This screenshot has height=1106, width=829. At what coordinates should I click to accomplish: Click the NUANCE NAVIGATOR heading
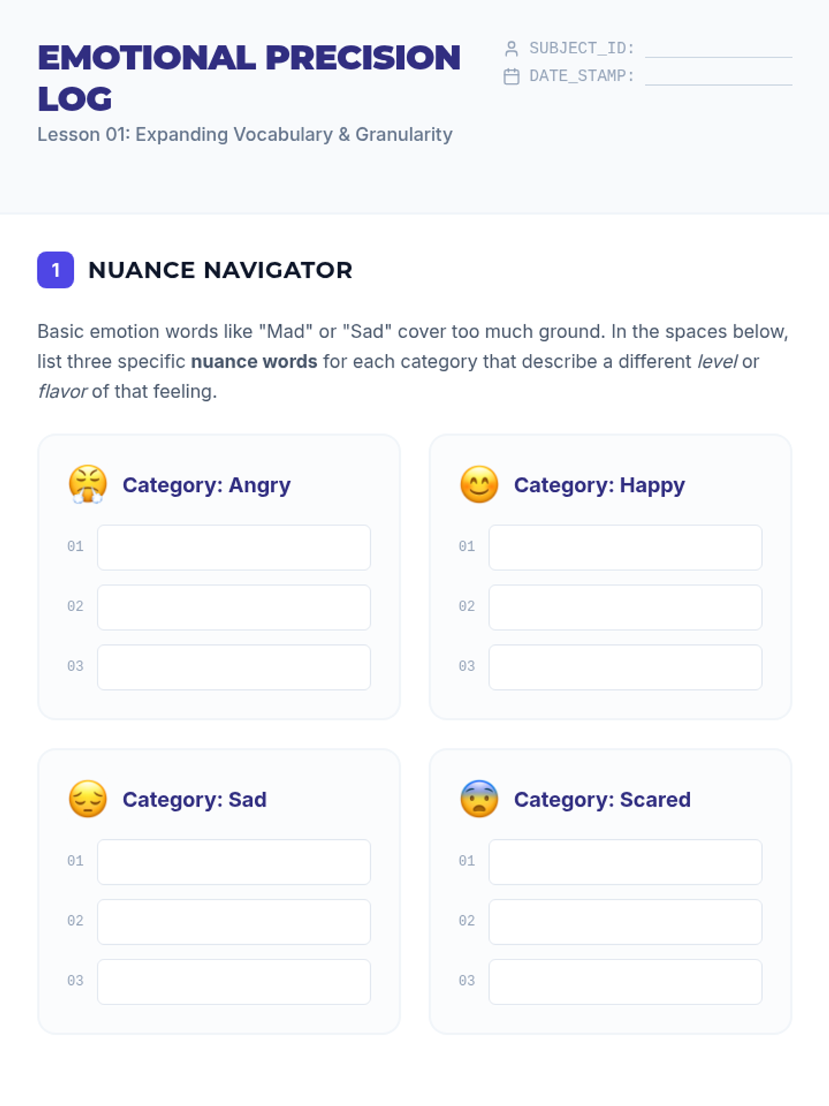pyautogui.click(x=220, y=270)
